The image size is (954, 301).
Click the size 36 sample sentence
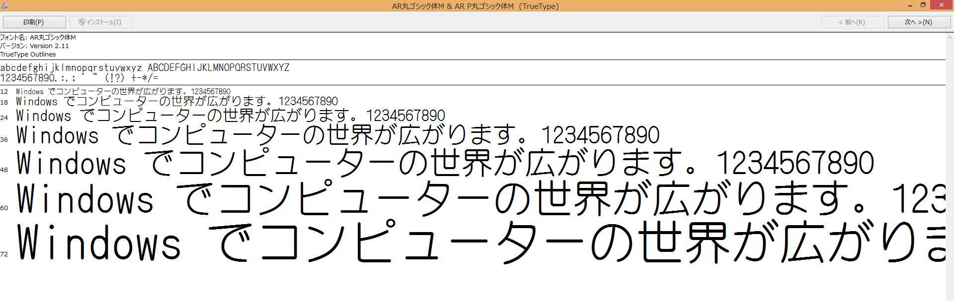tap(338, 135)
